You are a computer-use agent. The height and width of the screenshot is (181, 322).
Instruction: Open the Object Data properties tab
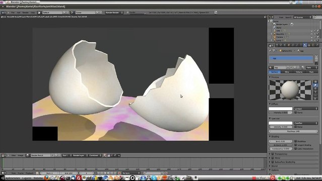(x=301, y=45)
